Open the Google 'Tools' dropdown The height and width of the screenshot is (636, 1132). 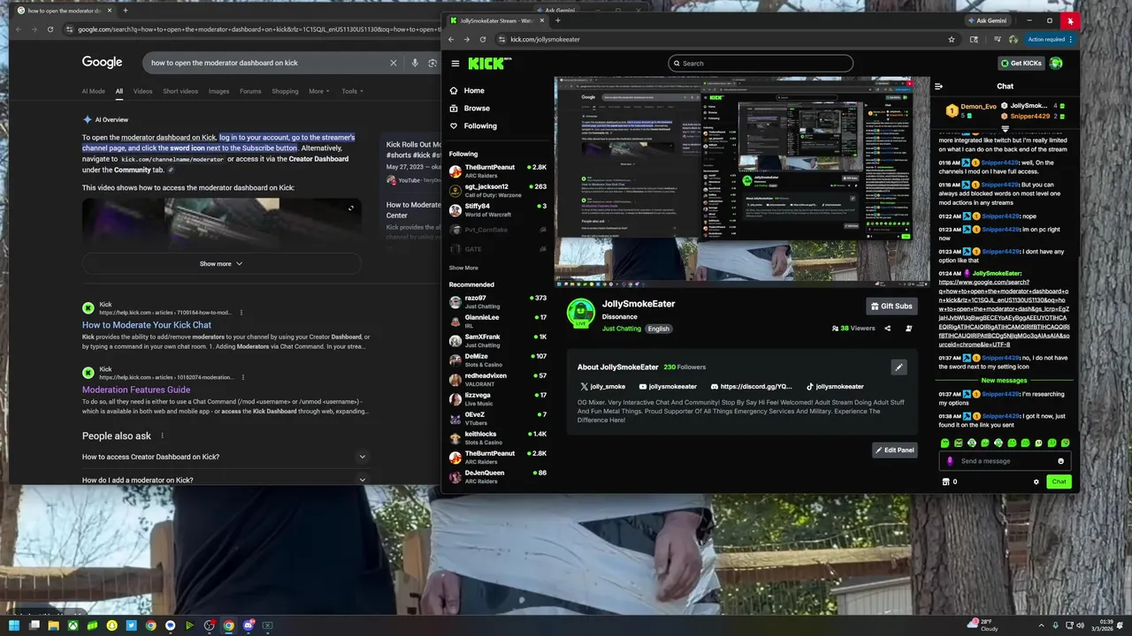tap(352, 91)
